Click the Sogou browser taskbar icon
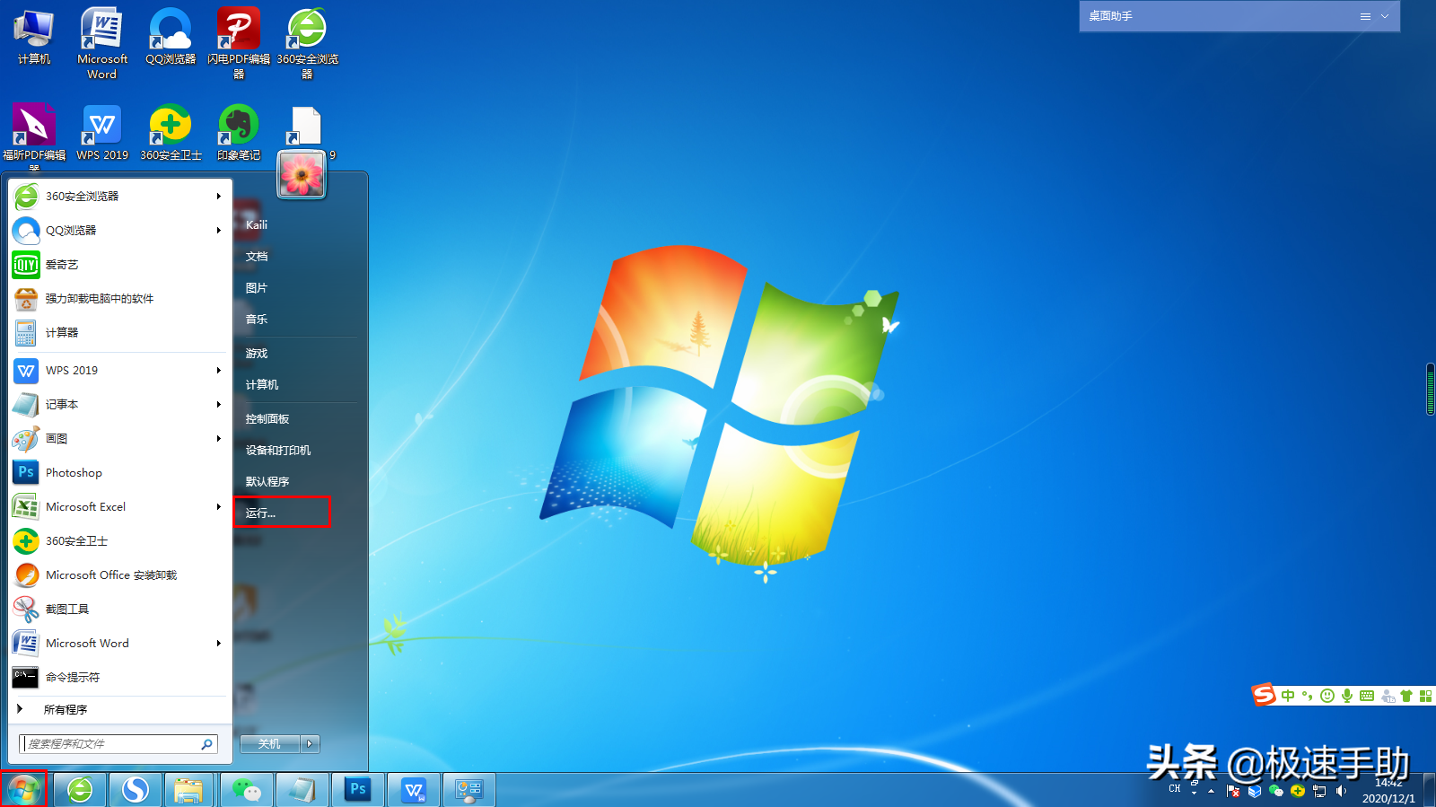The width and height of the screenshot is (1436, 807). click(136, 790)
